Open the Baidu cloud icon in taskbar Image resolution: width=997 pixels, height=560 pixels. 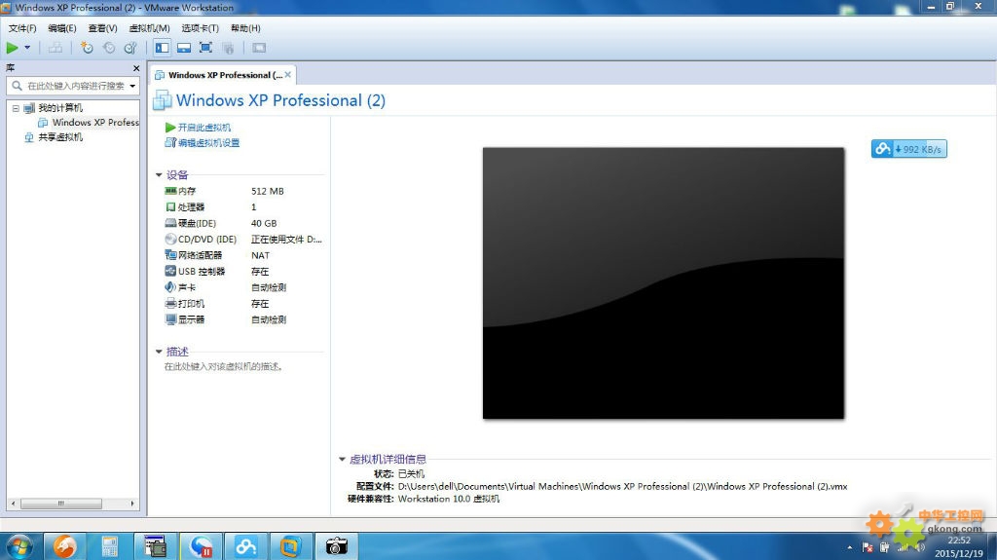(245, 546)
